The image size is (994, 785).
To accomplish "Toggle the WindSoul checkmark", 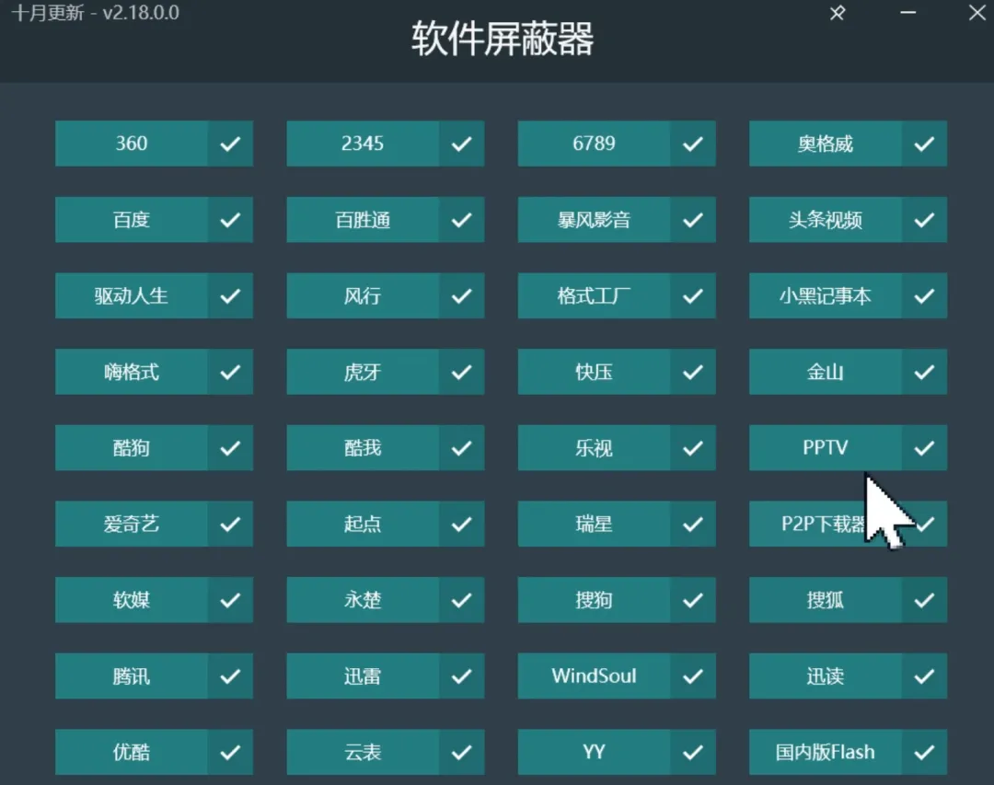I will coord(693,676).
